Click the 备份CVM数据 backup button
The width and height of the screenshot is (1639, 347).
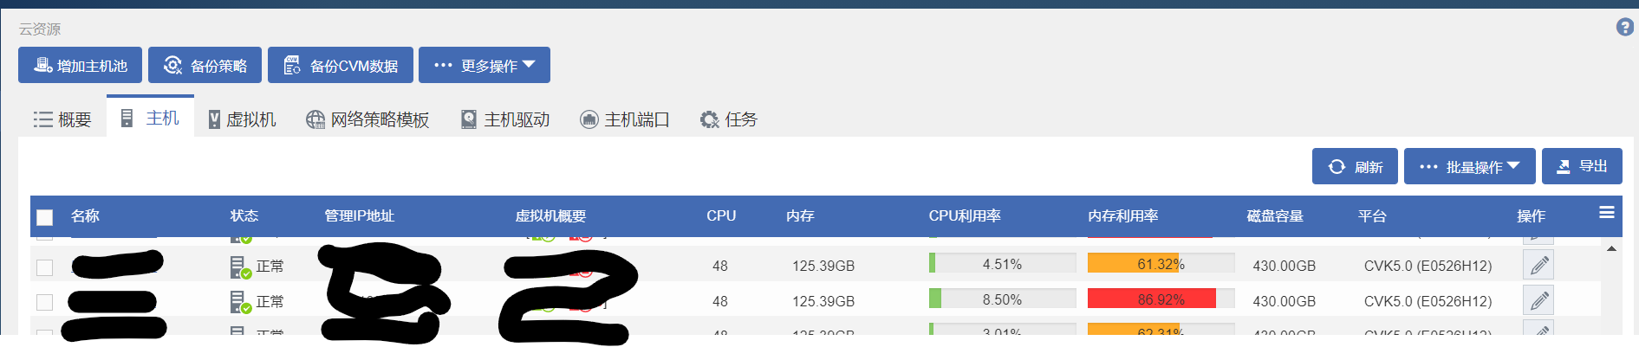(340, 66)
